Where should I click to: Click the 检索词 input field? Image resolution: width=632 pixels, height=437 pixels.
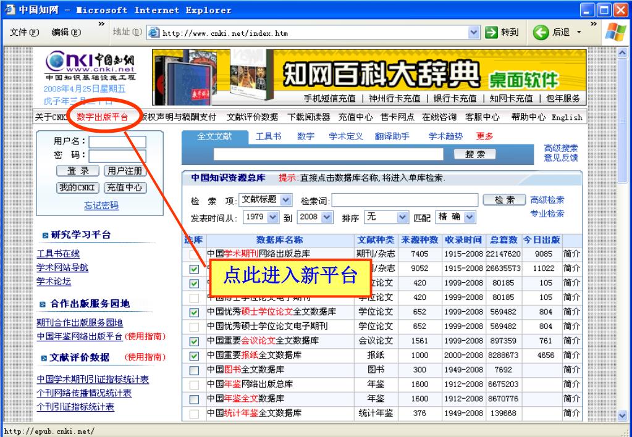click(405, 200)
